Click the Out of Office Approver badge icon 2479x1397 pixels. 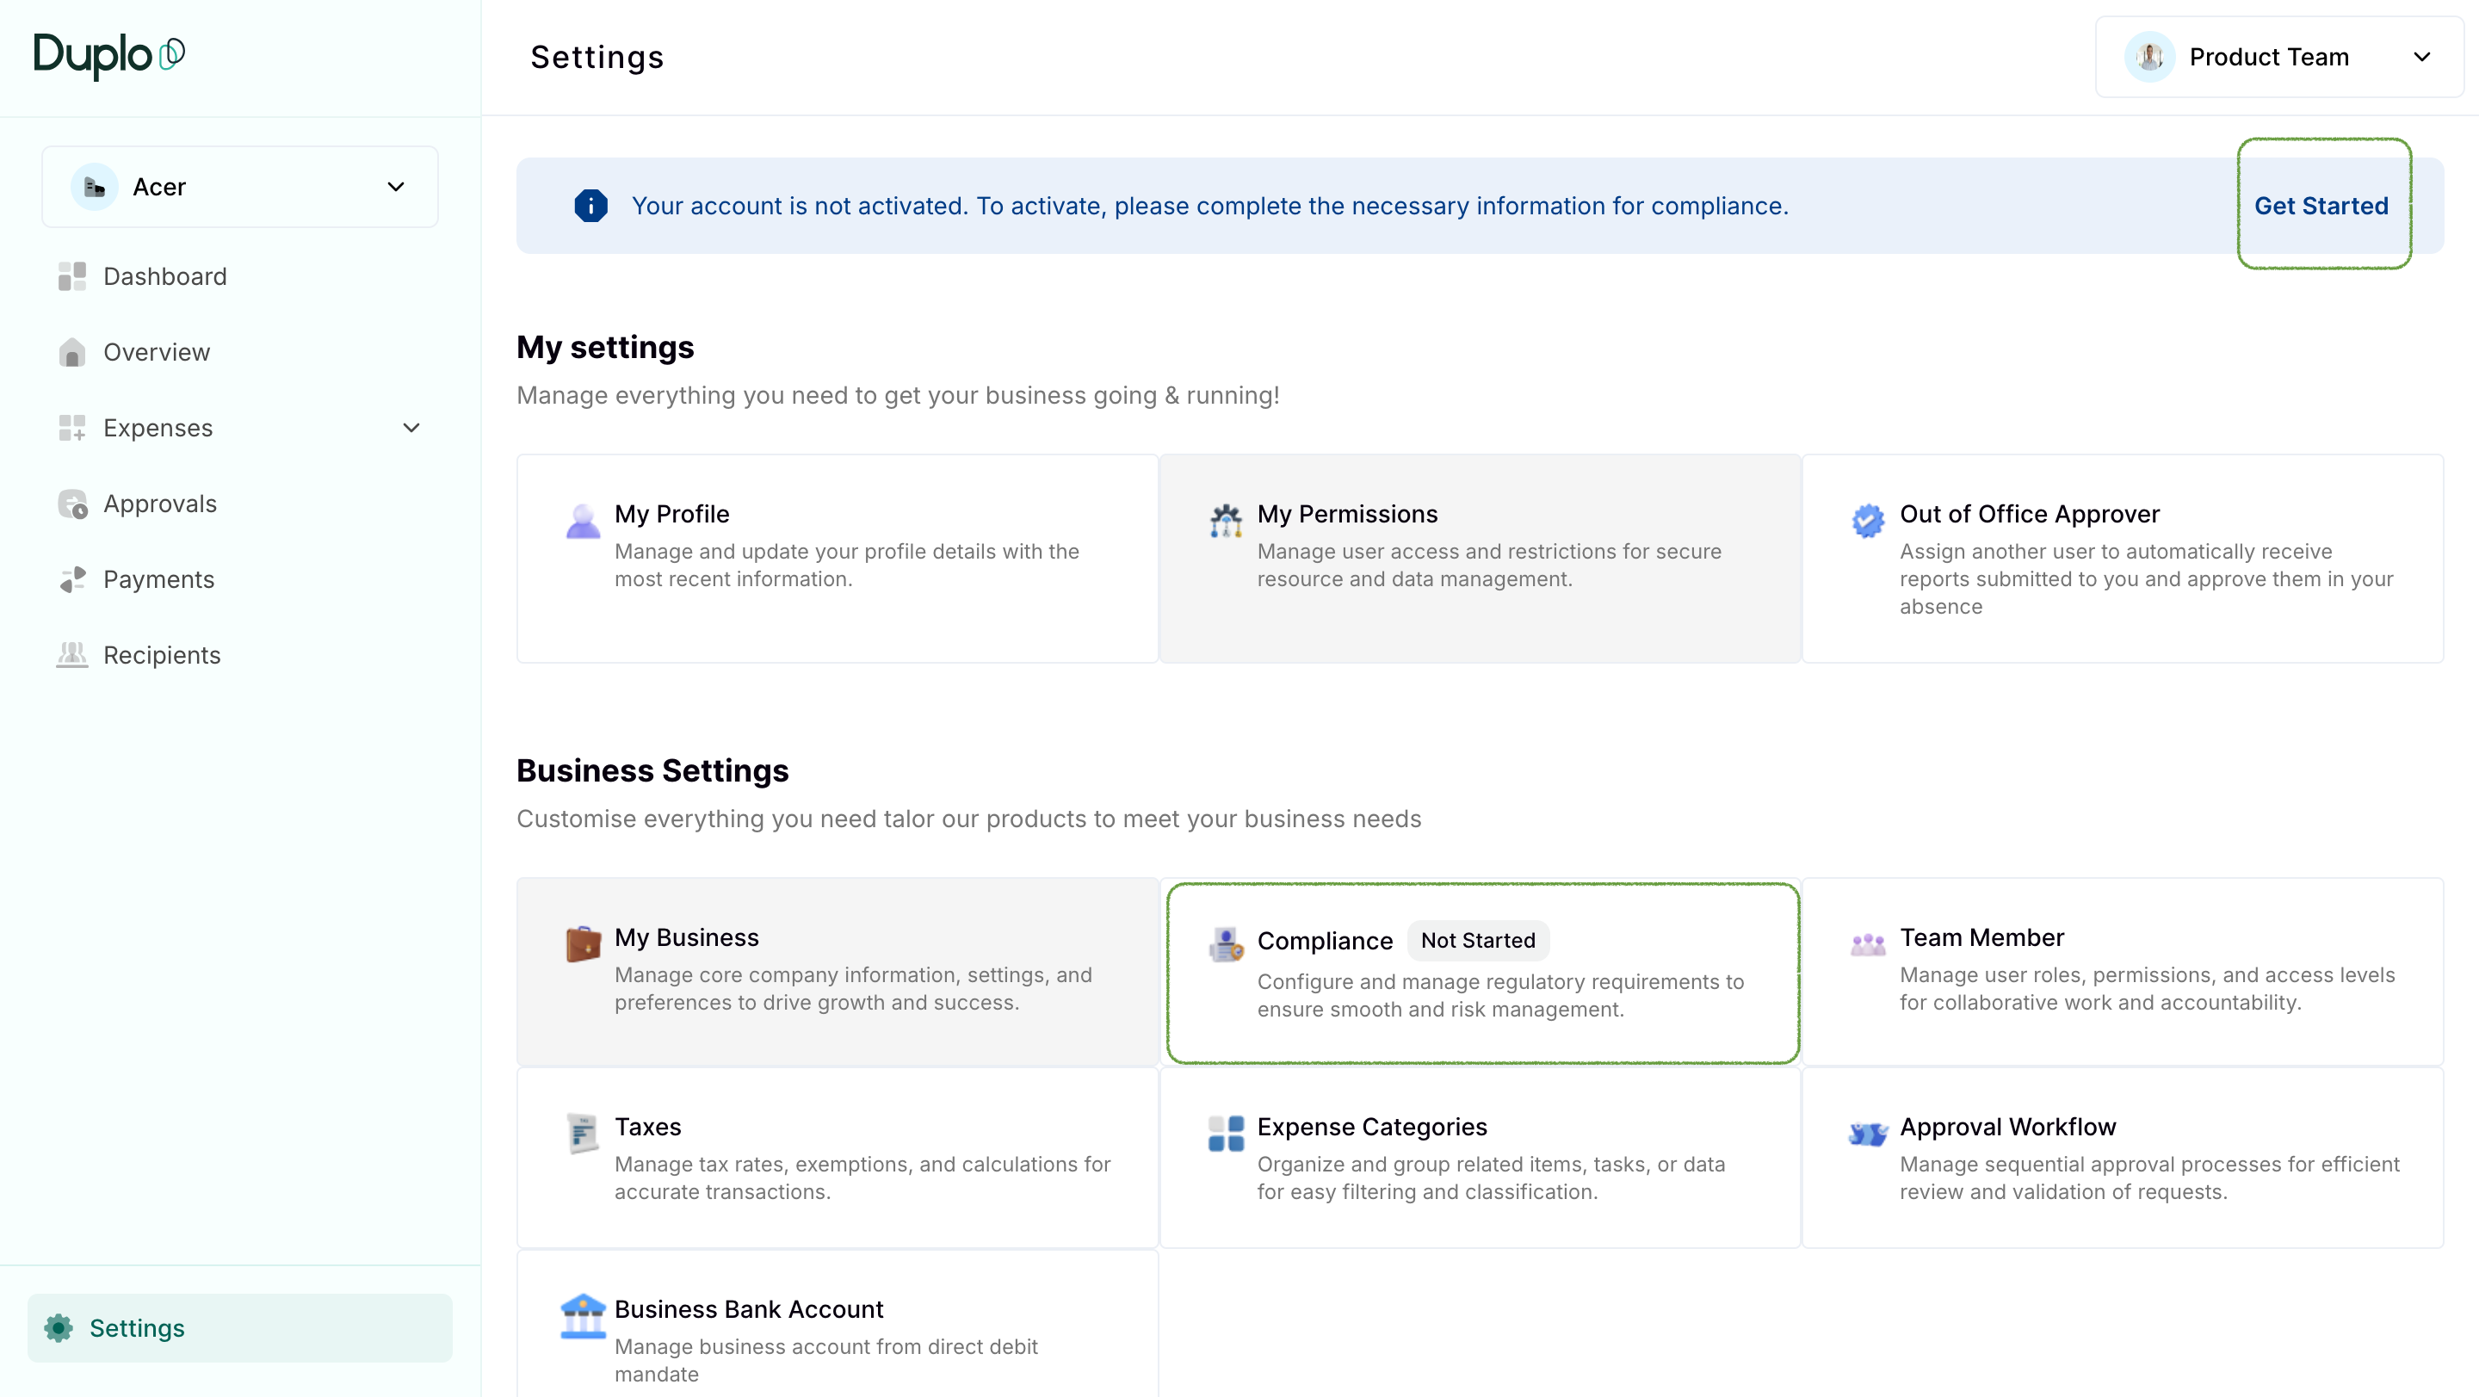tap(1867, 521)
